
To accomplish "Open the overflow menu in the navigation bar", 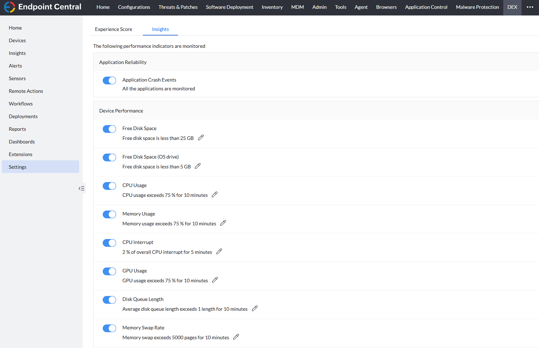I will [530, 7].
